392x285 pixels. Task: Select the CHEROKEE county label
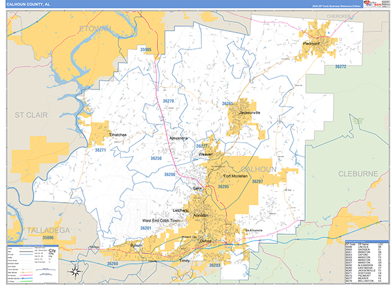(x=338, y=16)
